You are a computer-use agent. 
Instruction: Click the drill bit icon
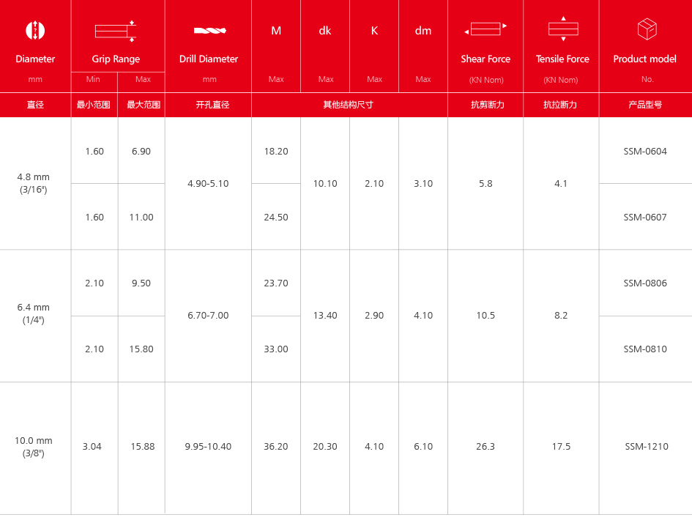click(x=209, y=31)
